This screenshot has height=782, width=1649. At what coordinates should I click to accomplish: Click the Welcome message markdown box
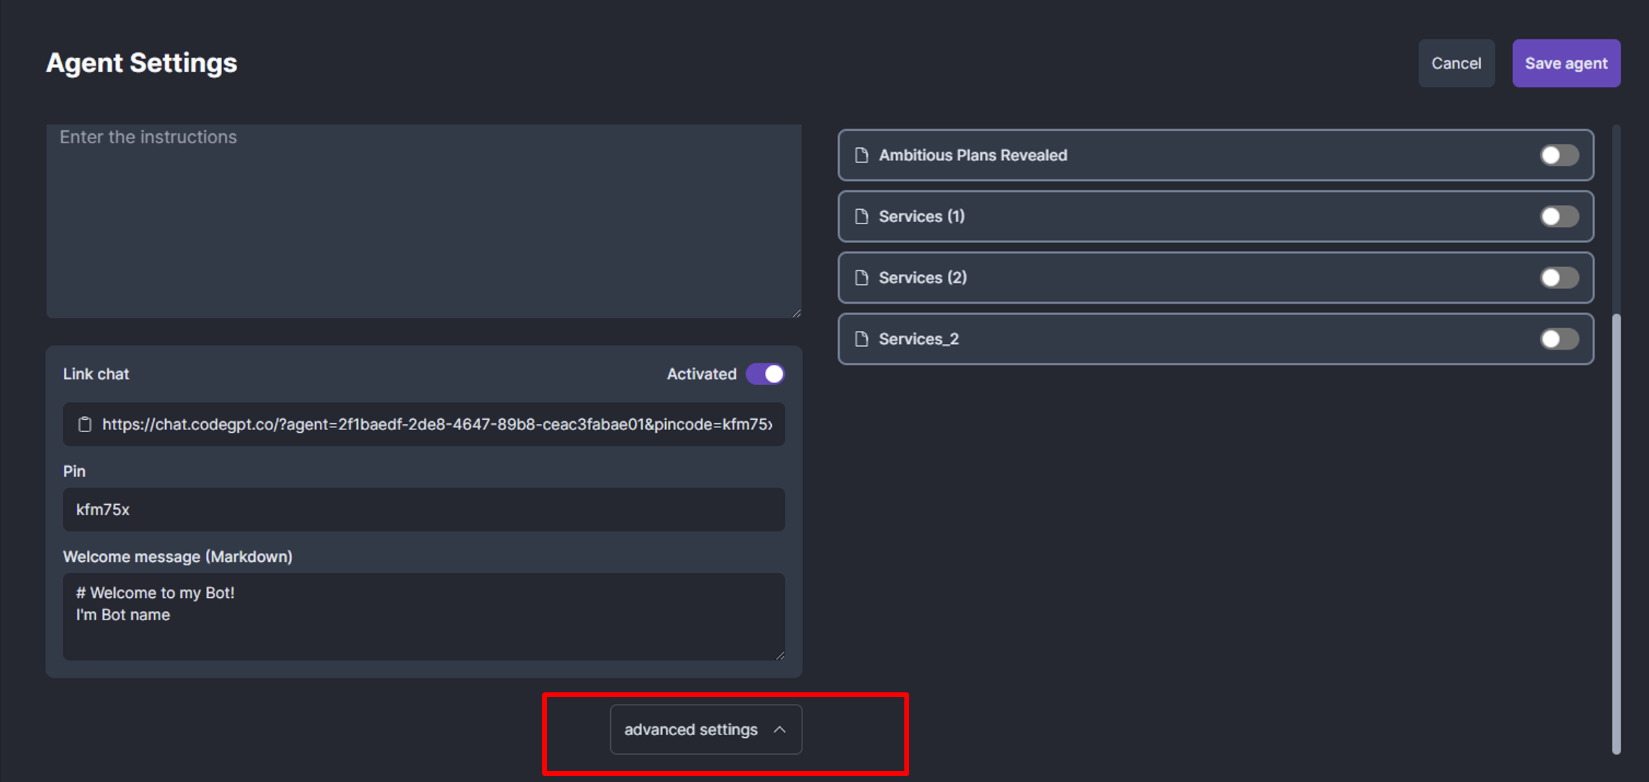pyautogui.click(x=423, y=616)
